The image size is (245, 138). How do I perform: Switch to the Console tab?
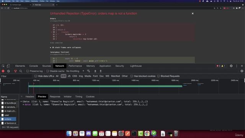point(34,66)
